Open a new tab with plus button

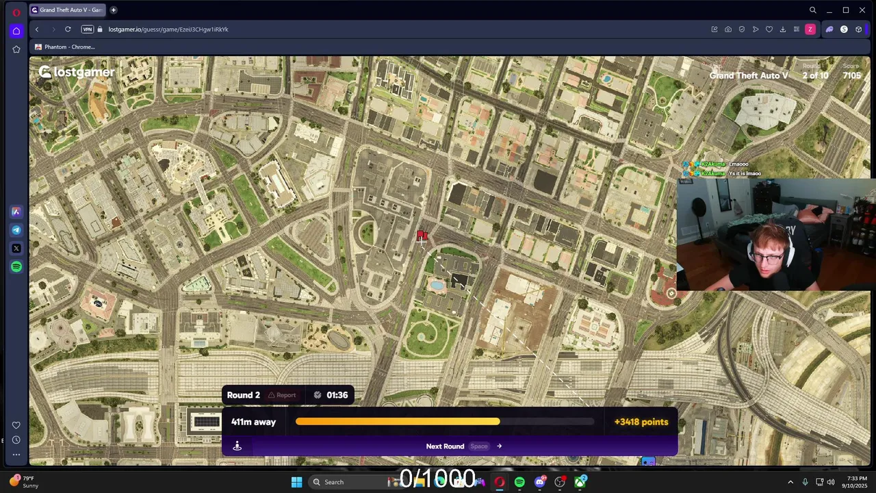(114, 10)
